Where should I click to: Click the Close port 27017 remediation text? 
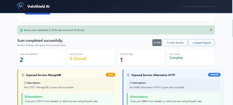[61, 101]
